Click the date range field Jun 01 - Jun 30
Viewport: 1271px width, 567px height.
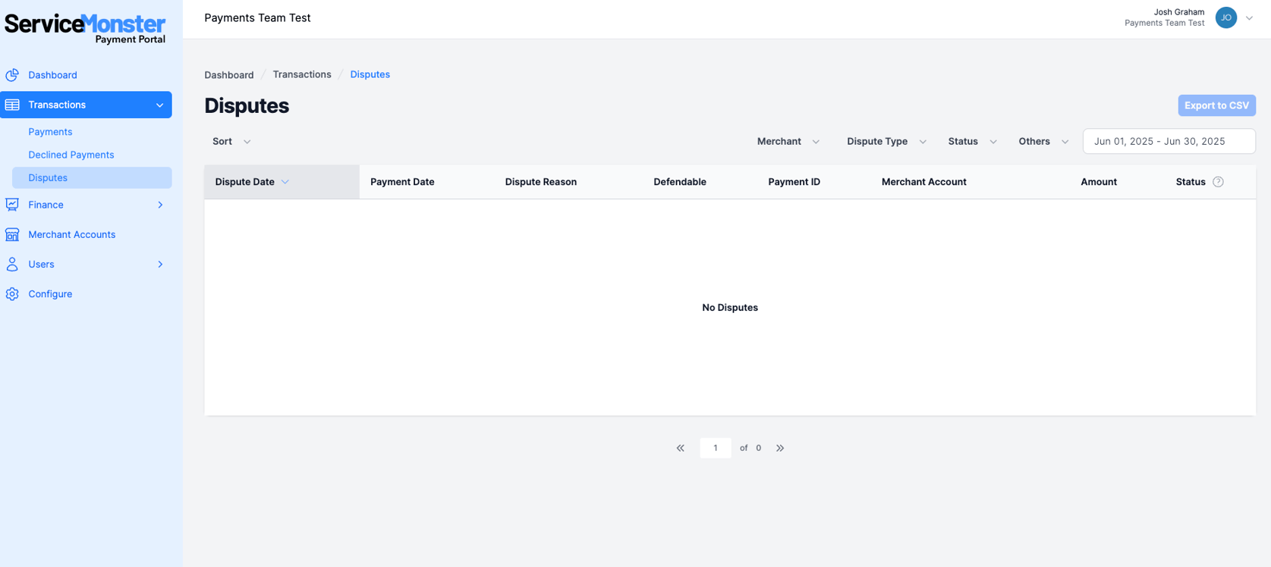1169,142
